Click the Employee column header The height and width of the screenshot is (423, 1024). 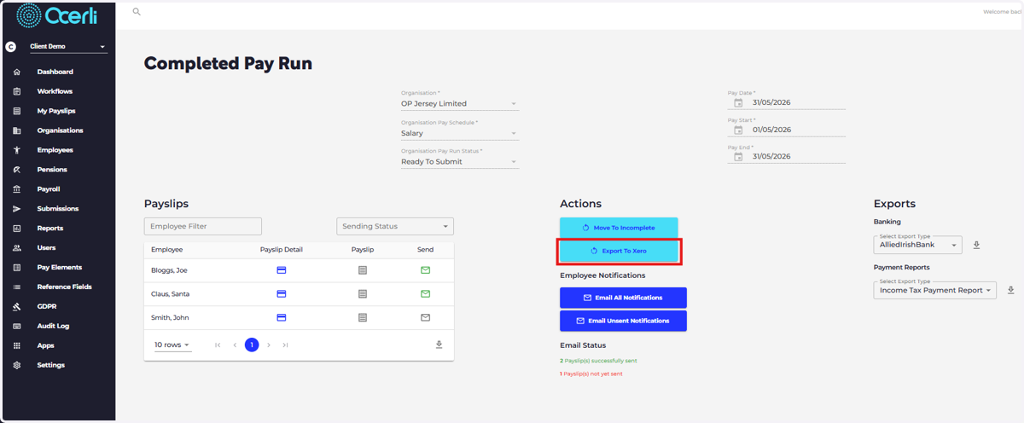coord(166,250)
